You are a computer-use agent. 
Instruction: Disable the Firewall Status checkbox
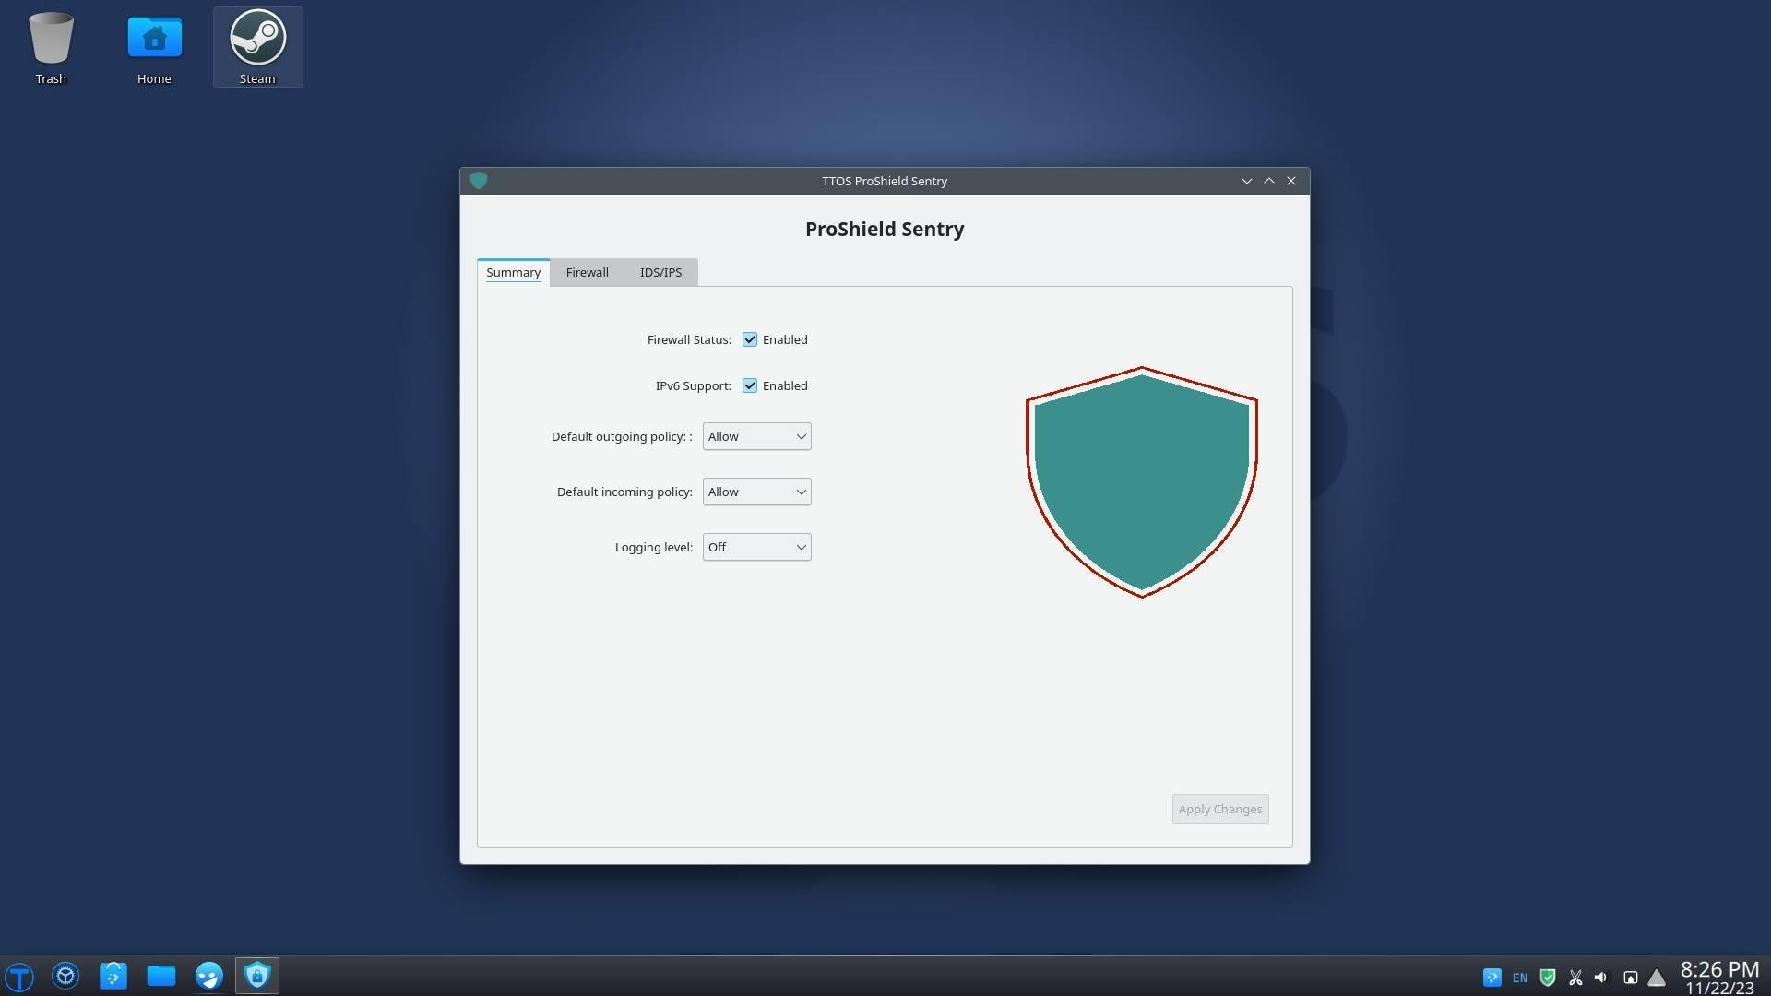750,339
